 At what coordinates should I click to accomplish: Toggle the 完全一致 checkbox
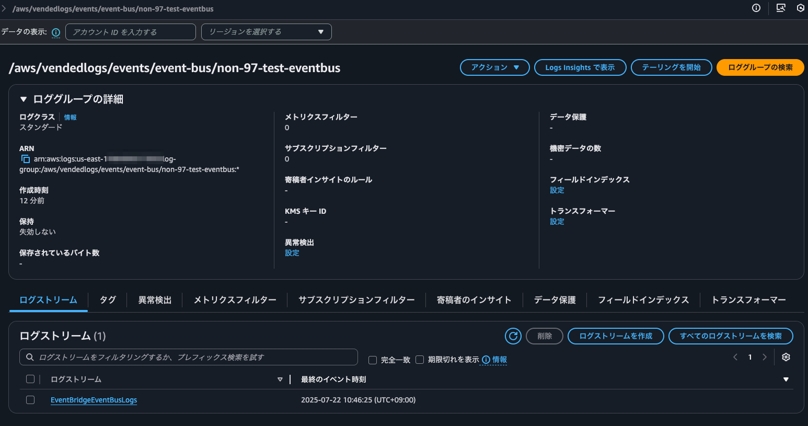tap(373, 360)
